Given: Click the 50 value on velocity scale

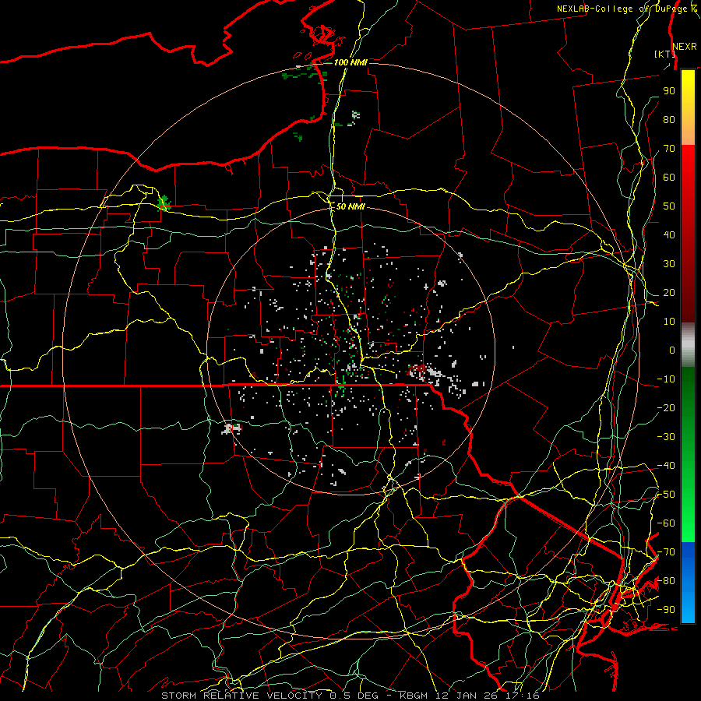Looking at the screenshot, I should point(669,206).
